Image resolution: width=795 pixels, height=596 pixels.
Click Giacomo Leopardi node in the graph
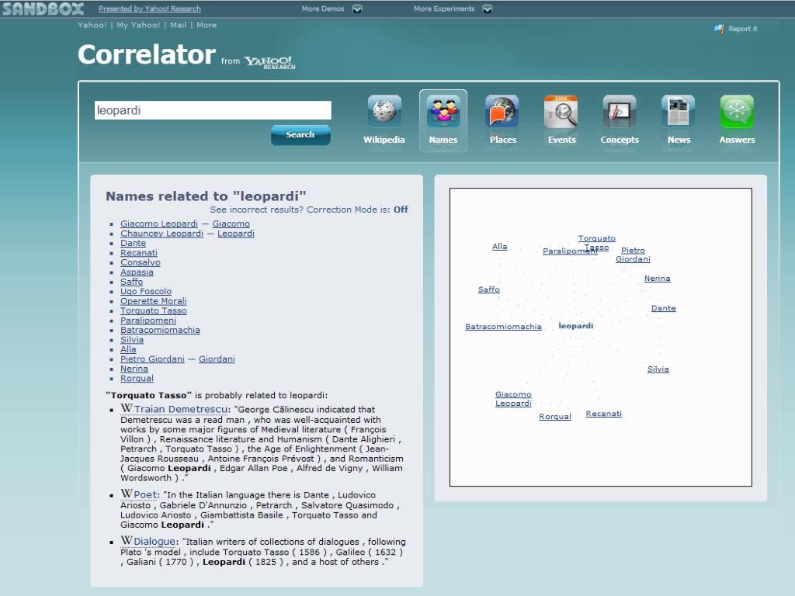point(513,399)
